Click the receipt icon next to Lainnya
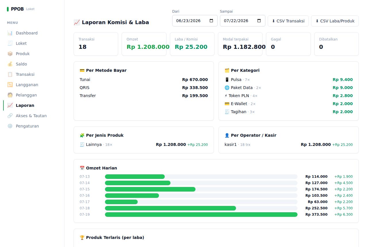 pos(82,144)
